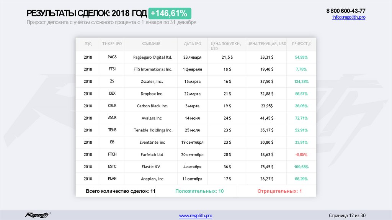
Task: Click the 21,5 $ purchase price
Action: pyautogui.click(x=227, y=57)
